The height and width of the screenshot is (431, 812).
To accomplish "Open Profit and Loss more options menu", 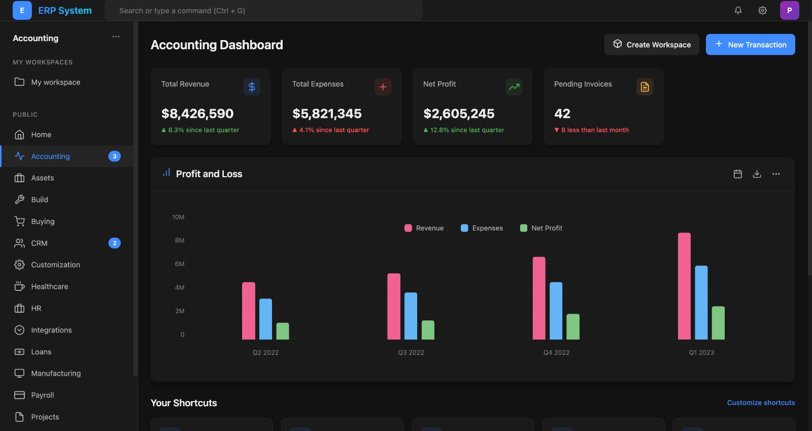I will (x=776, y=174).
